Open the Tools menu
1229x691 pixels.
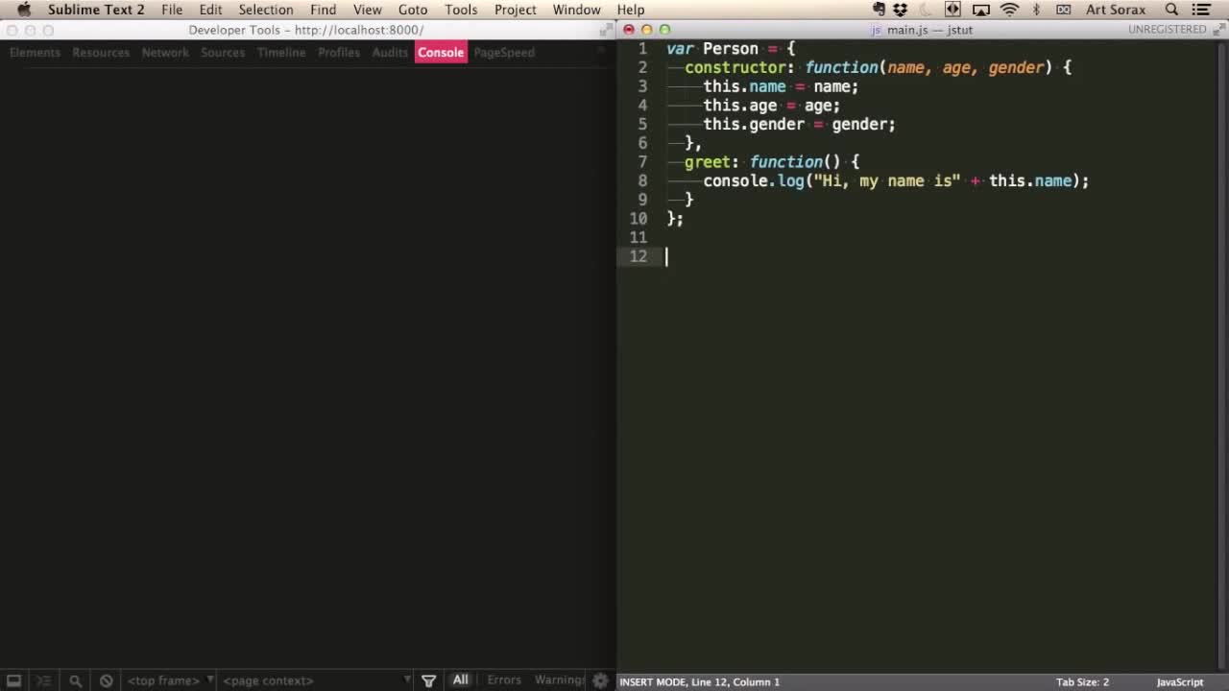(461, 10)
